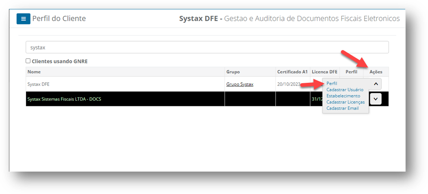The width and height of the screenshot is (428, 194).
Task: Click the Nome column header
Action: [x=125, y=72]
